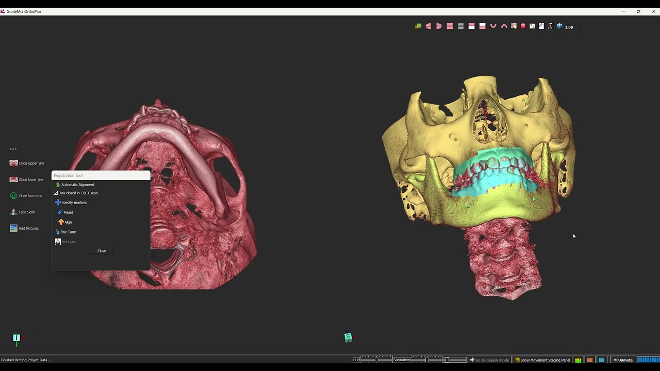Click the green bar chart status icon
Viewport: 660px width, 371px height.
point(578,360)
